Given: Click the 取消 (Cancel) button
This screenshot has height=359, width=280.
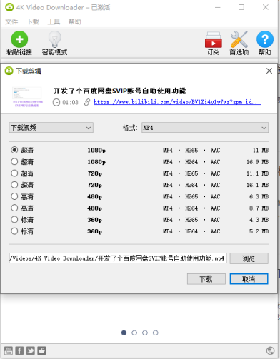Looking at the screenshot, I should (249, 279).
